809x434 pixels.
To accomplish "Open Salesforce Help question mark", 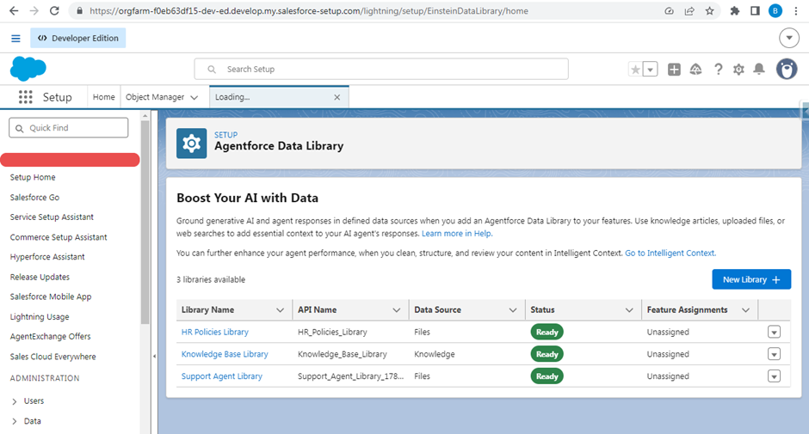I will pos(718,69).
